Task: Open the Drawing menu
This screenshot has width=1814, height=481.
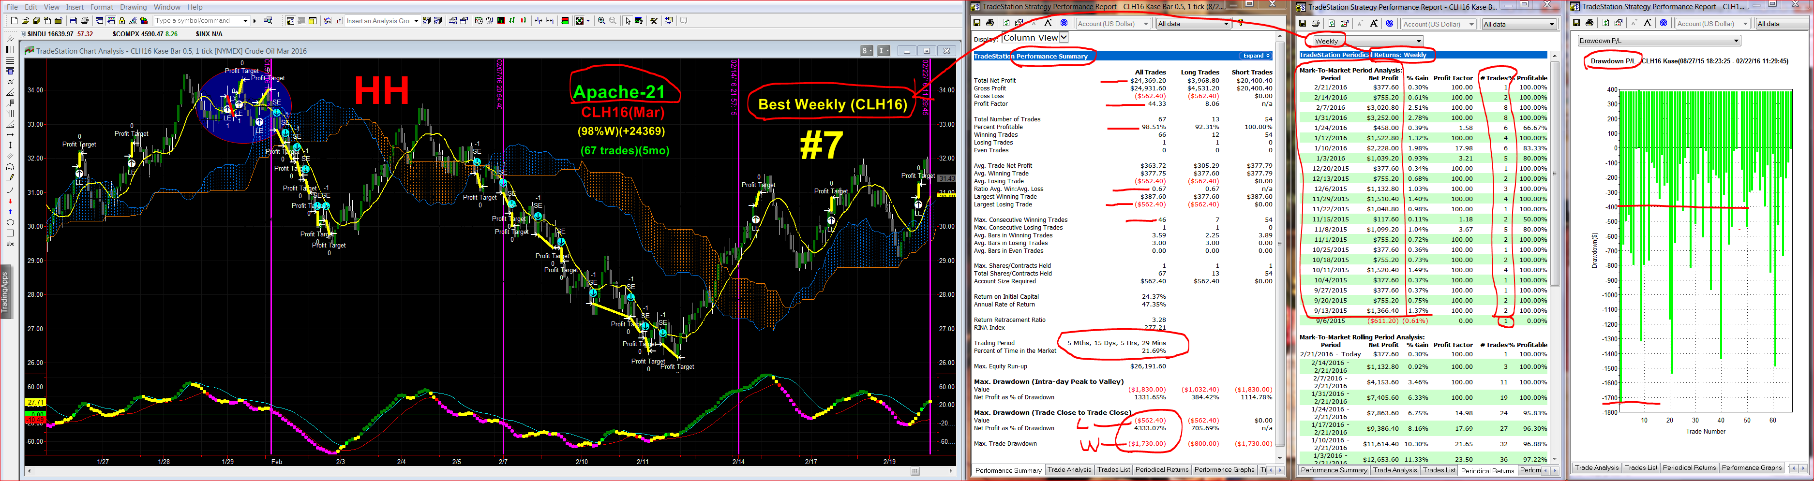Action: tap(133, 7)
